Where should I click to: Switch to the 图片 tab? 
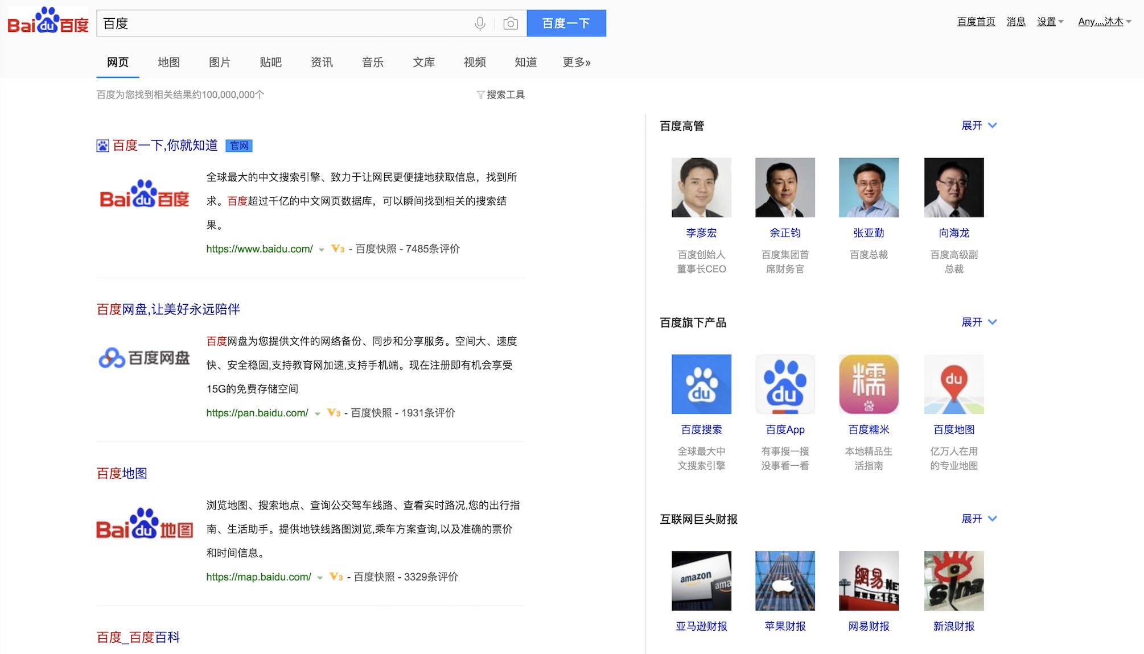click(220, 63)
